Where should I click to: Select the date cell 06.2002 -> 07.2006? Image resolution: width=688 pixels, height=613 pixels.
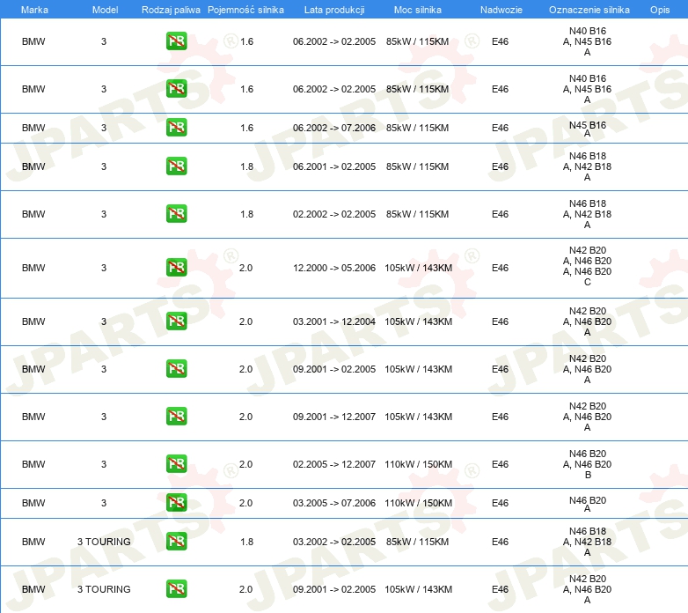click(x=334, y=128)
